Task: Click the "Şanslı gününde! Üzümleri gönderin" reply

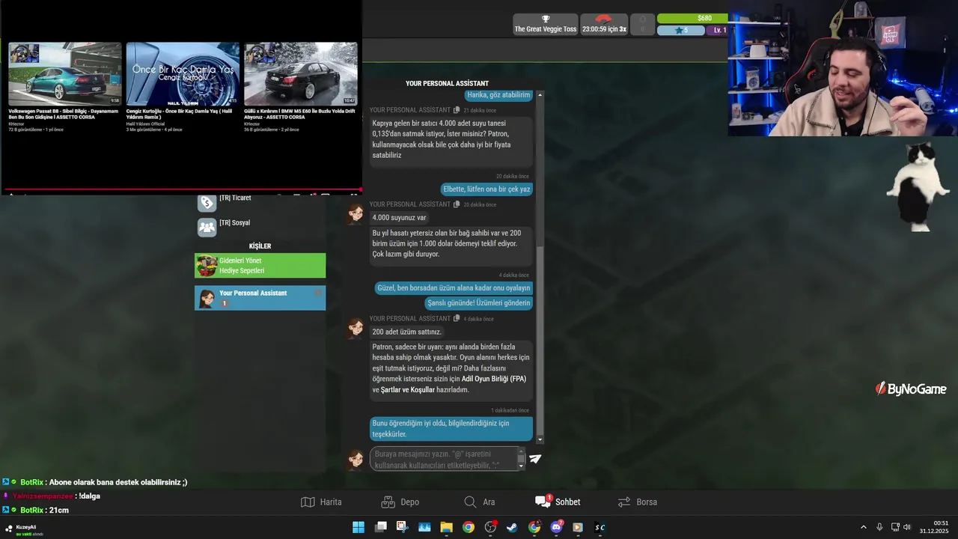Action: tap(479, 303)
